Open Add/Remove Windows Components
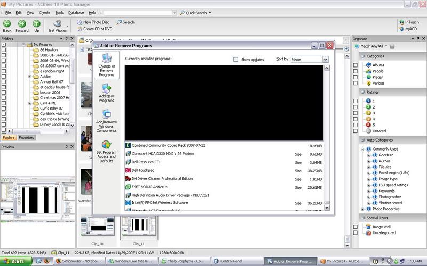427x266 pixels. coord(106,121)
